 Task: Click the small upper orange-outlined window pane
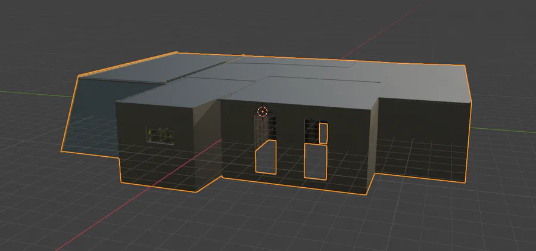coord(323,133)
